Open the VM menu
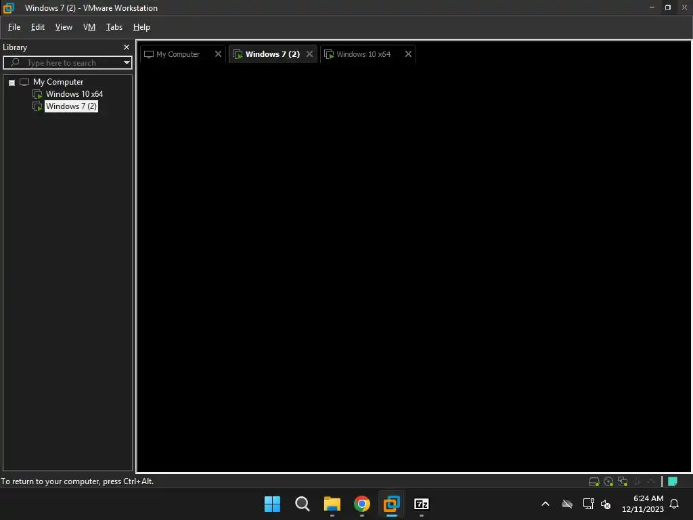This screenshot has height=520, width=693. tap(89, 27)
